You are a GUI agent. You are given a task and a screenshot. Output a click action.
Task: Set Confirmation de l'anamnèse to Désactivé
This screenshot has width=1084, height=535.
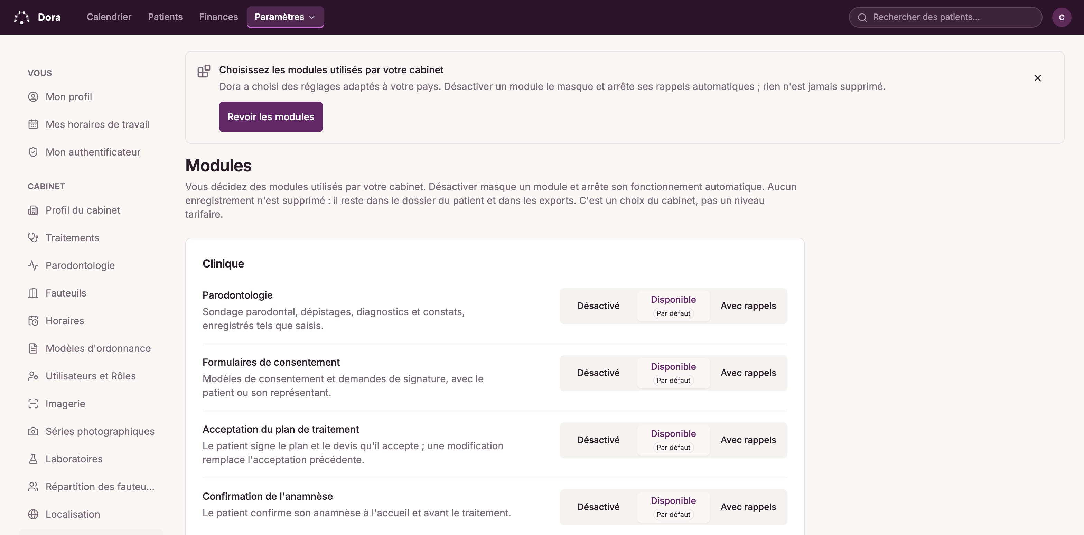[598, 507]
